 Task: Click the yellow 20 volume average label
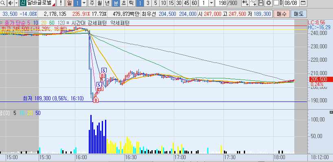coord(30,113)
